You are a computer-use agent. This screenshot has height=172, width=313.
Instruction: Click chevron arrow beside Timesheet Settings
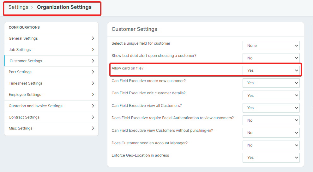tap(93, 83)
